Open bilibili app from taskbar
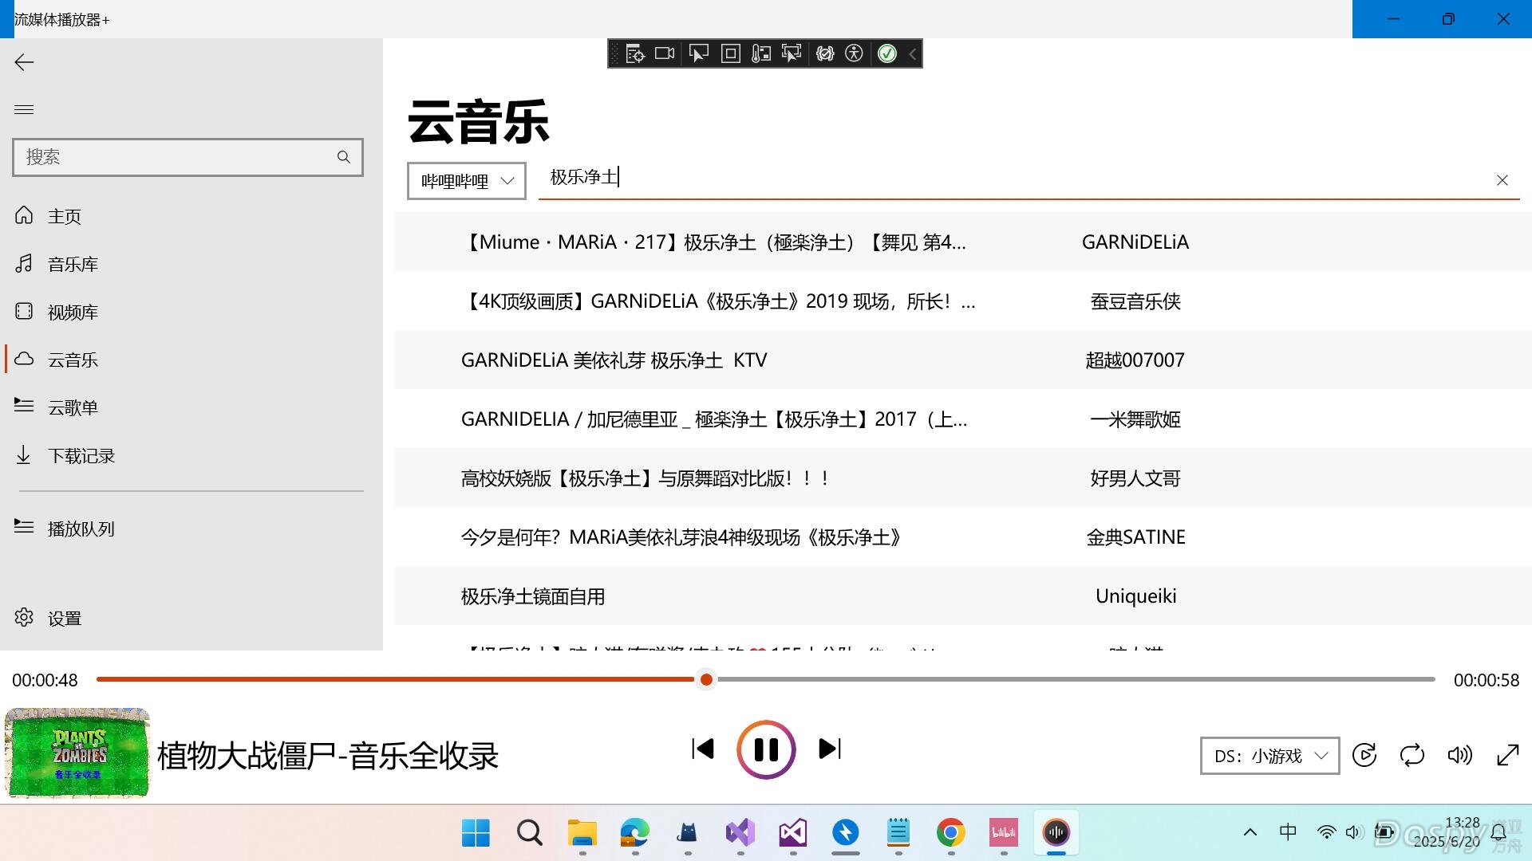1532x861 pixels. click(x=1004, y=832)
